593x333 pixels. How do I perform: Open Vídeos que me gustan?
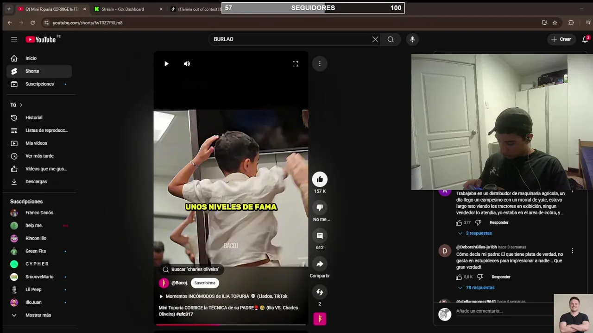(39, 169)
